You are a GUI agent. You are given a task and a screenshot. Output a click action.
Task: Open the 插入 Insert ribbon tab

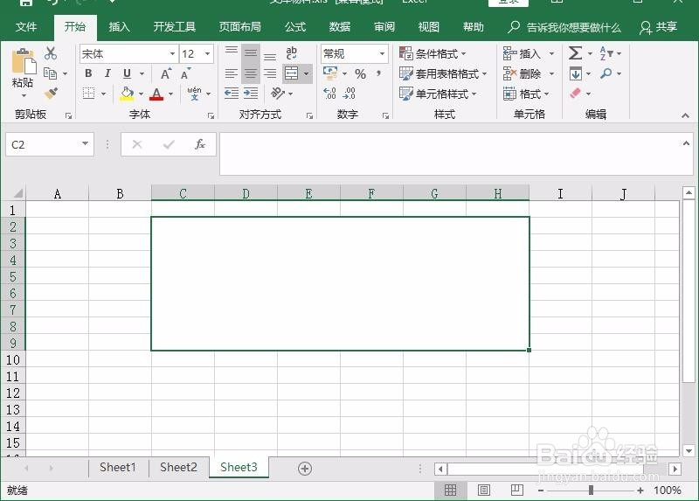tap(119, 27)
